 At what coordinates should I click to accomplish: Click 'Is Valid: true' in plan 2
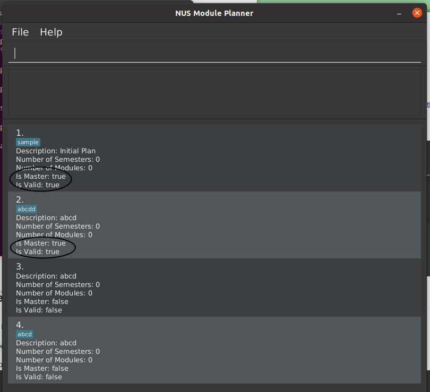38,252
